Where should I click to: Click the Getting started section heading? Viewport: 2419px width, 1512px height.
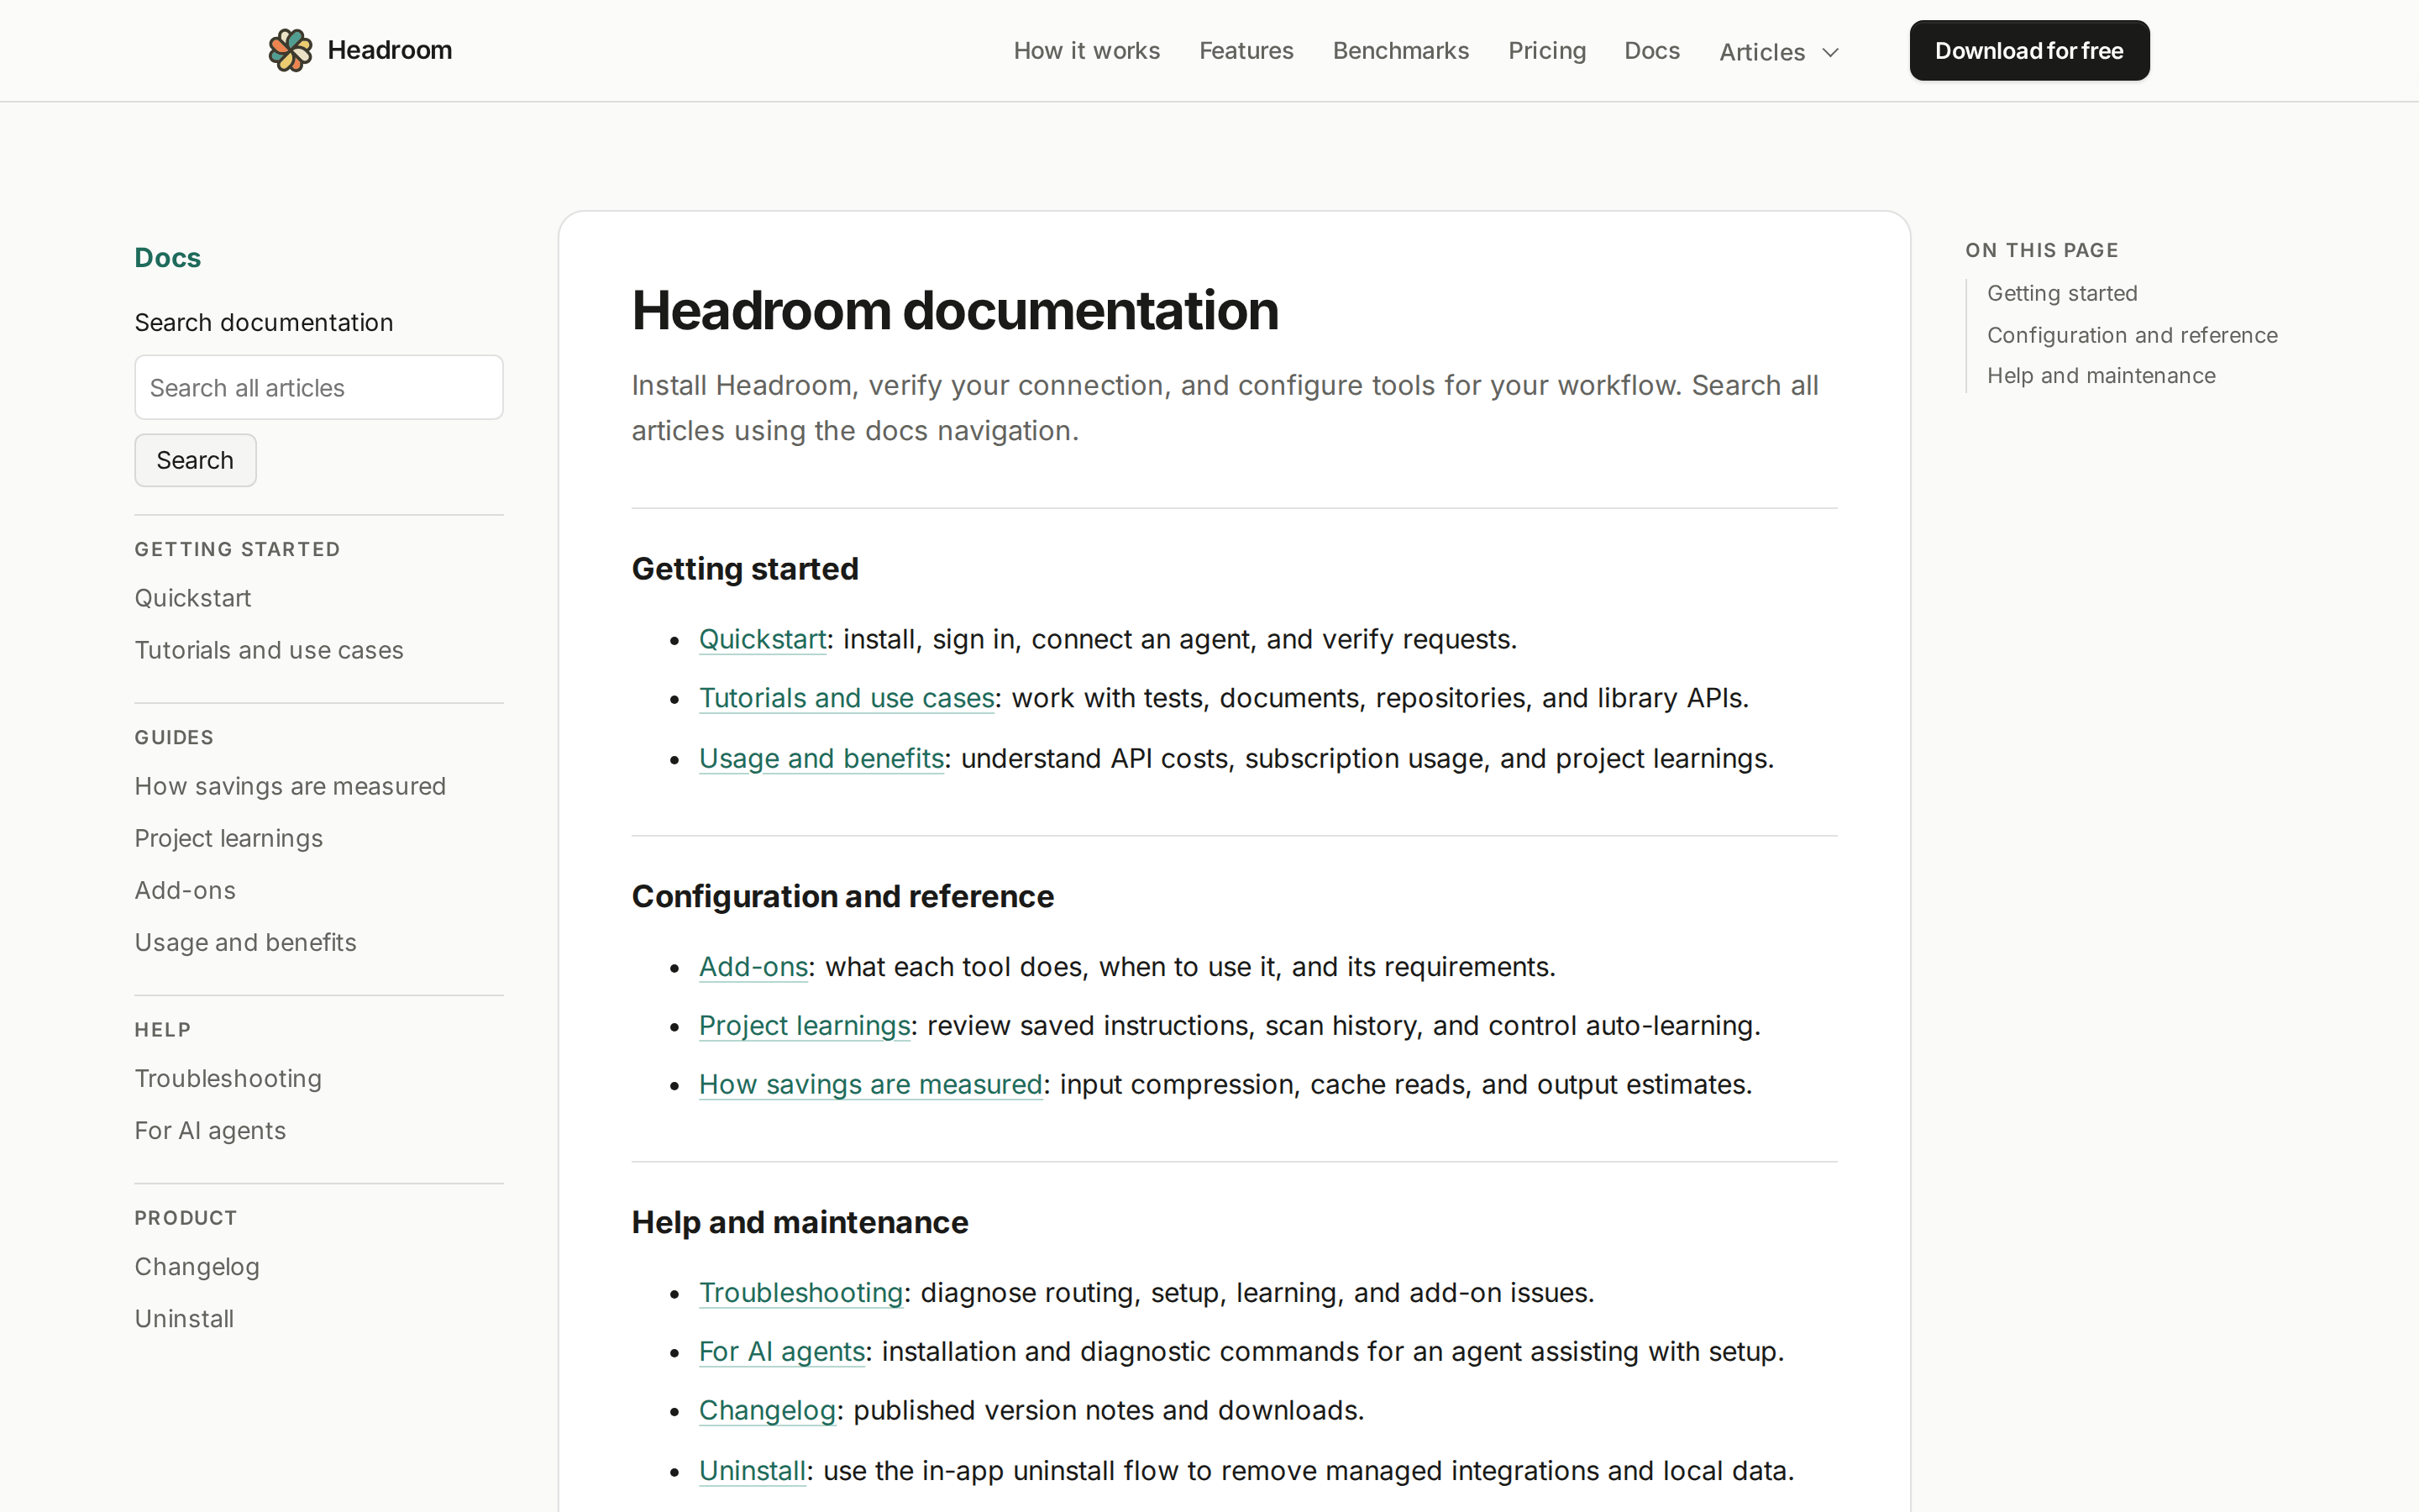[x=745, y=569]
